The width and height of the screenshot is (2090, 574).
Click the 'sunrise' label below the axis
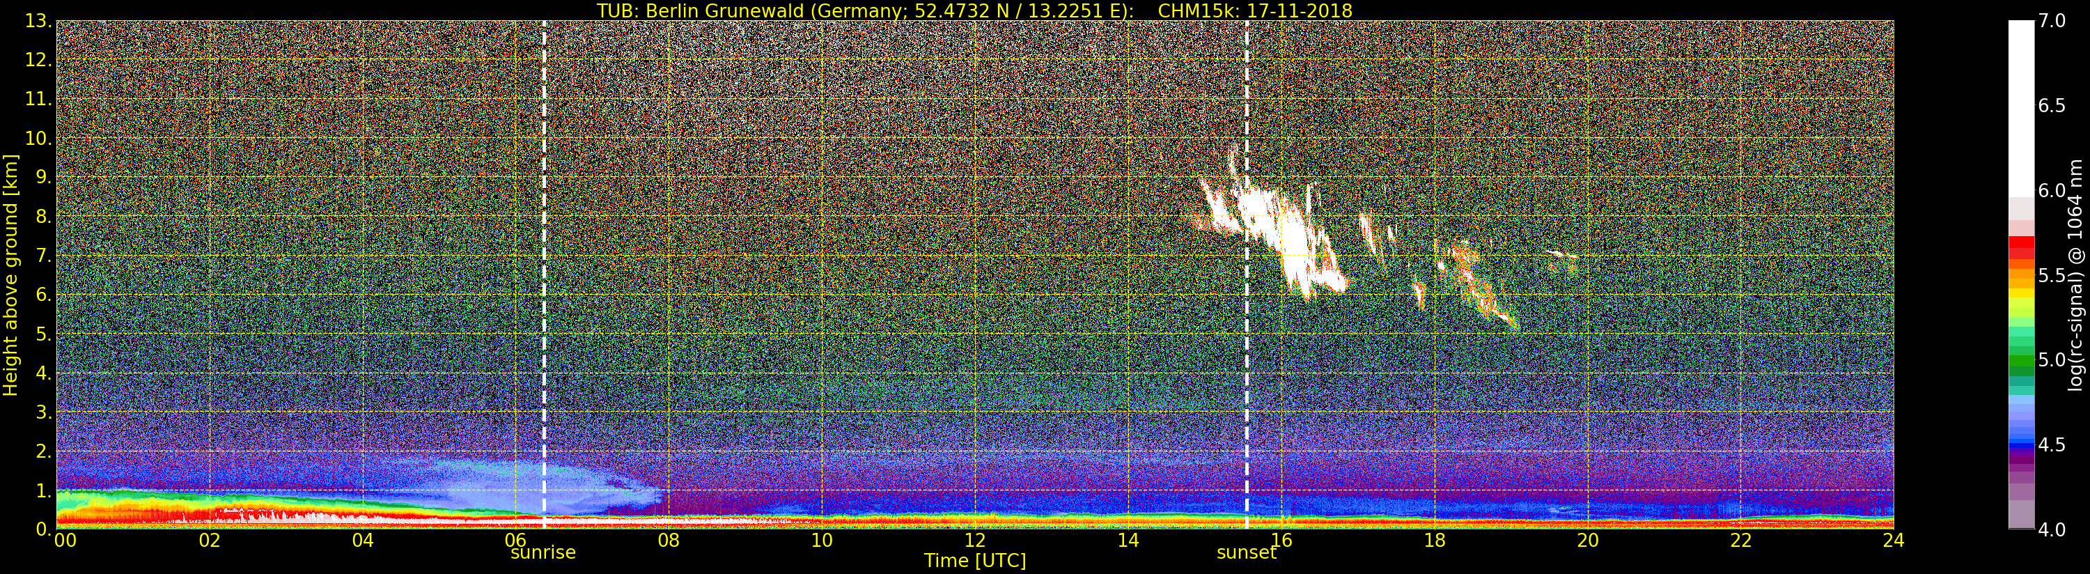[543, 553]
